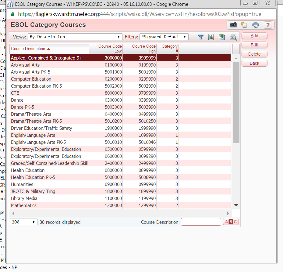Sort by Course Code Low header

[106, 49]
